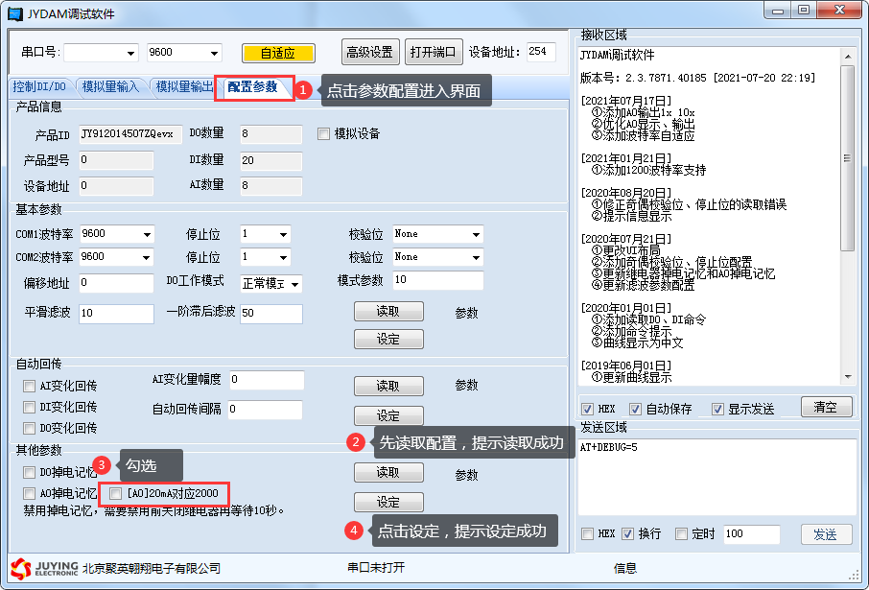Tick the [AO]20mA对应2000 checkbox
Screen dimensions: 869x590
tap(116, 493)
